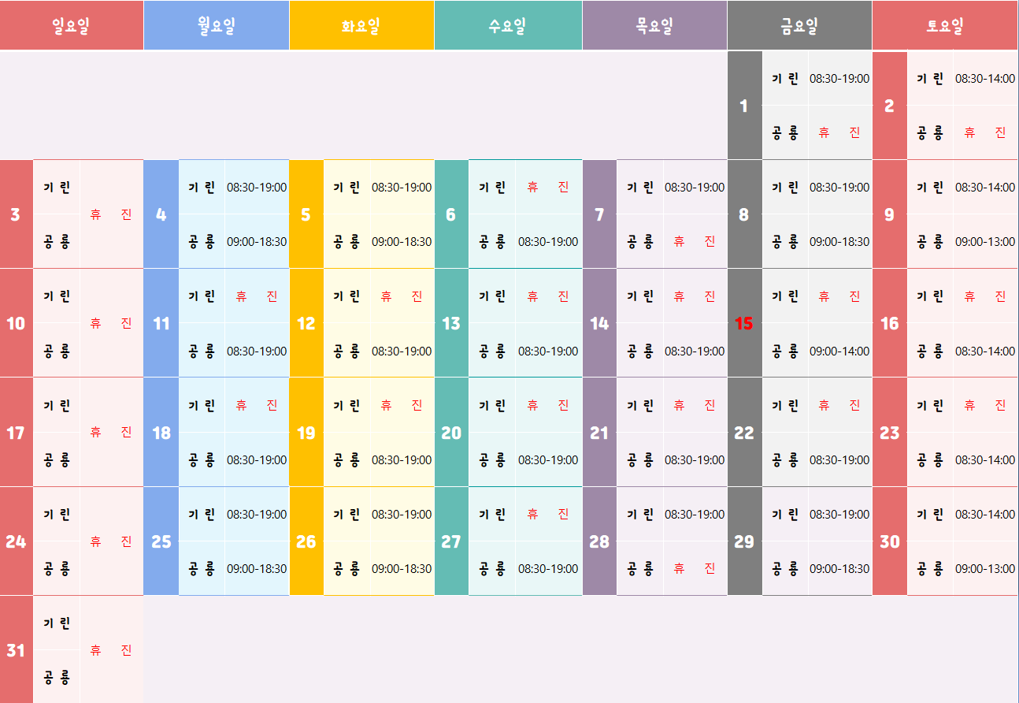Image resolution: width=1019 pixels, height=703 pixels.
Task: Click 공룡 hours 08:30-19:00 on the 27th
Action: coord(548,568)
